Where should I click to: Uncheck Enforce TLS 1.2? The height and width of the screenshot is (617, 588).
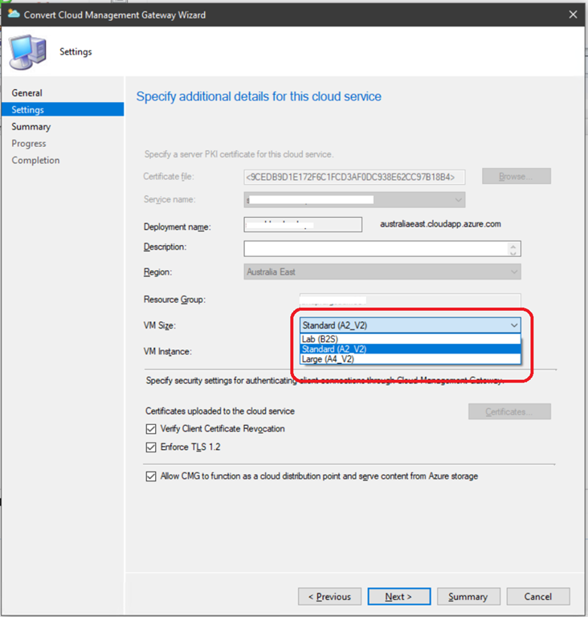click(x=151, y=447)
